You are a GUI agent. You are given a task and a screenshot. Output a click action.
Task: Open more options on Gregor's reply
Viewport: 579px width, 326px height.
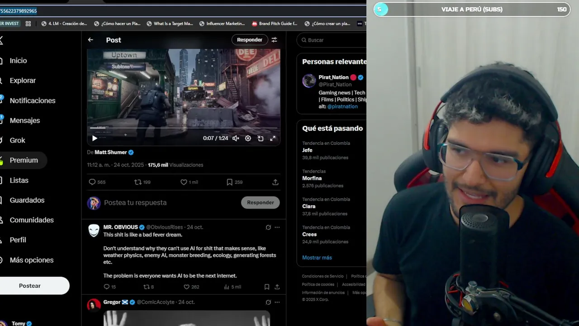point(277,302)
